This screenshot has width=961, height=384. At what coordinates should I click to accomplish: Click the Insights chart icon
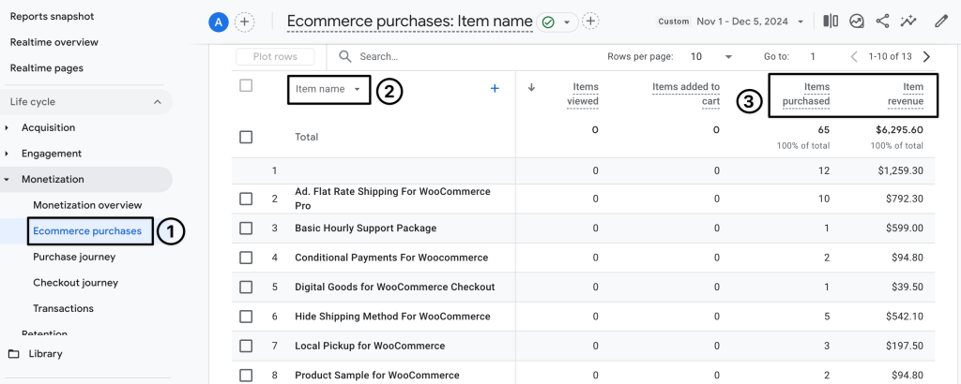tap(857, 21)
